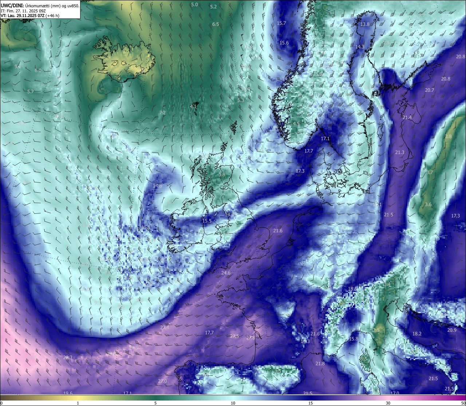Click the 5.7 value label
The image size is (466, 406).
coord(31,91)
